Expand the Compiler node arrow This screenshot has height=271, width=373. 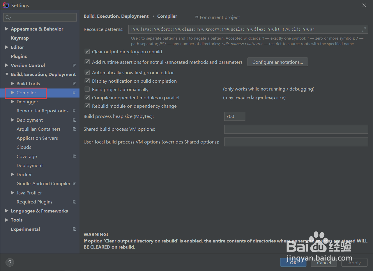pyautogui.click(x=13, y=93)
